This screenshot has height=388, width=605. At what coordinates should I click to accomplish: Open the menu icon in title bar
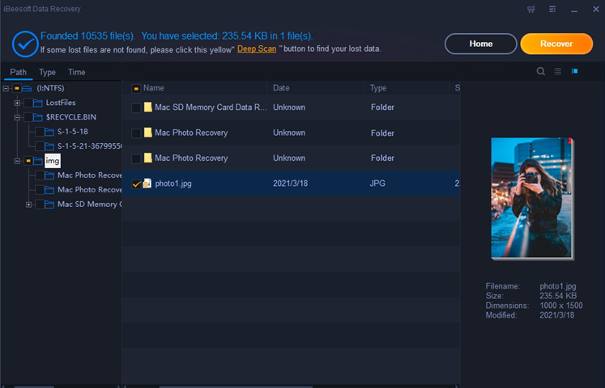pos(552,9)
